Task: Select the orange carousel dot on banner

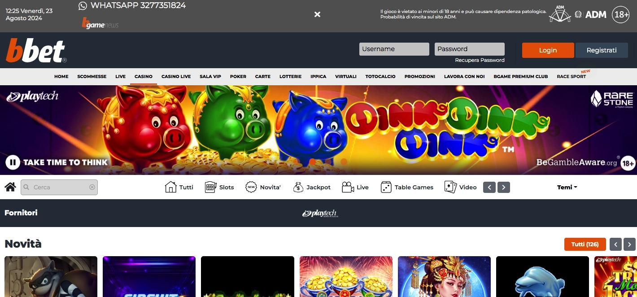Action: coord(313,162)
